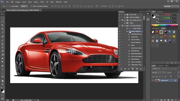180x101 pixels.
Task: Select the Background layer thumbnail
Action: click(x=157, y=81)
